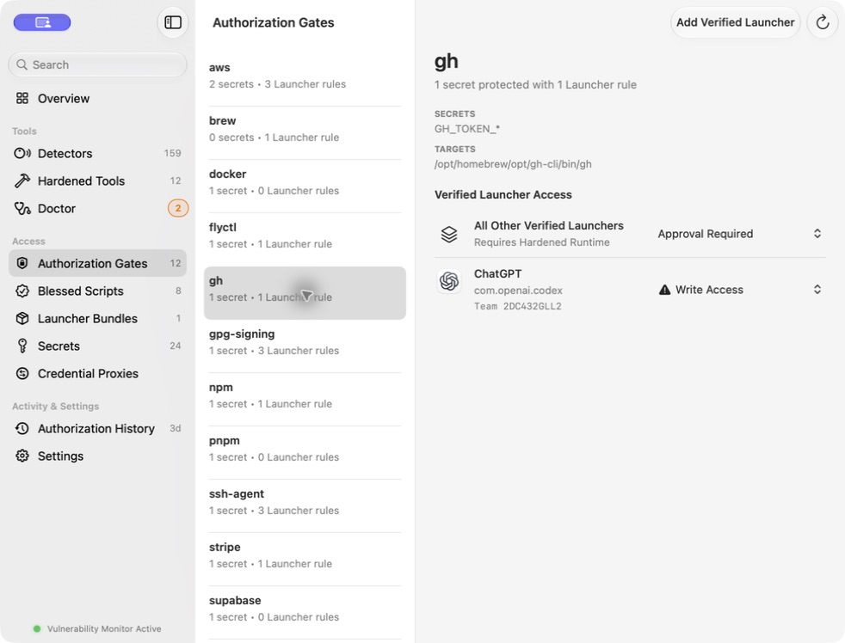Screen dimensions: 845x643
Task: Click the Blessed Scripts badge icon
Action: (x=22, y=291)
